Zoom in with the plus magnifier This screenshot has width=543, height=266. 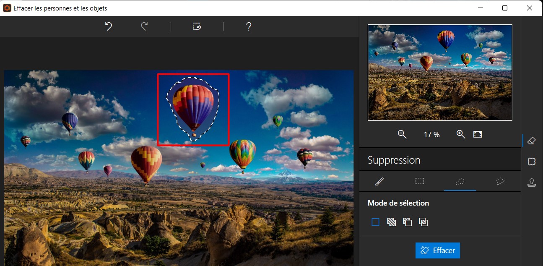pyautogui.click(x=461, y=134)
